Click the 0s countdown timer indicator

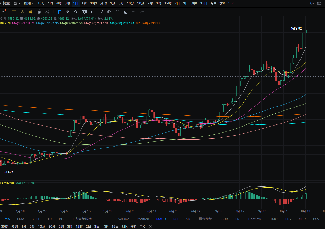click(x=312, y=3)
